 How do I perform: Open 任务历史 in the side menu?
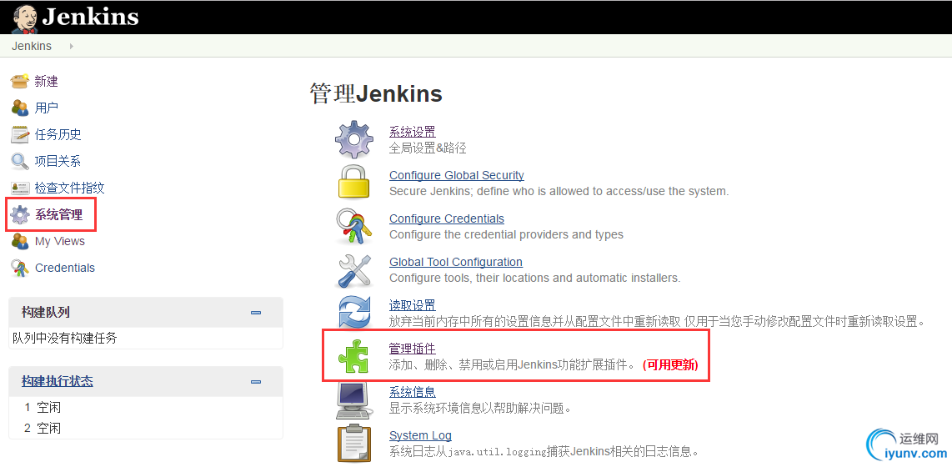[x=58, y=135]
